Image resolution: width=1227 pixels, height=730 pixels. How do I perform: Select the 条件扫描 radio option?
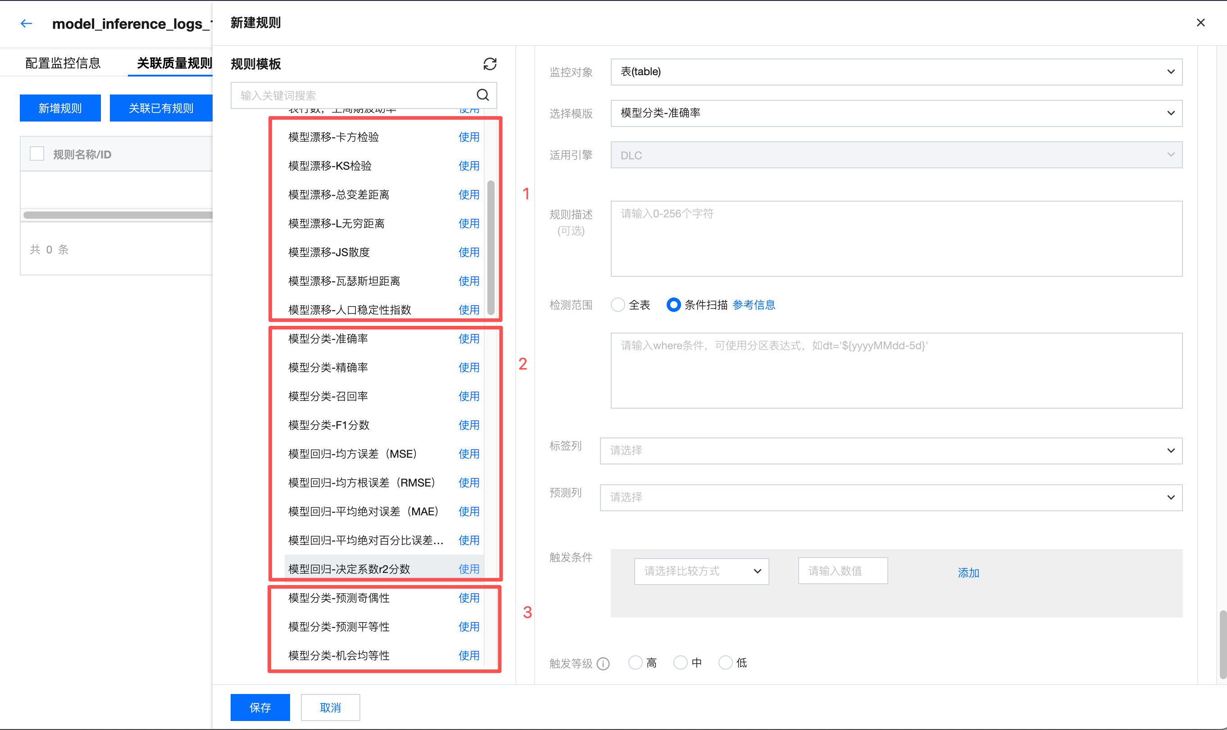click(x=673, y=305)
